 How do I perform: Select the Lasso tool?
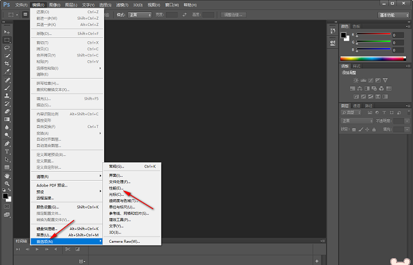(7, 48)
